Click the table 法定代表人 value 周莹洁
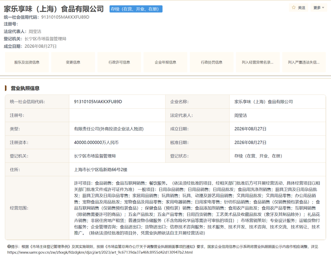The width and height of the screenshot is (331, 257). click(241, 115)
